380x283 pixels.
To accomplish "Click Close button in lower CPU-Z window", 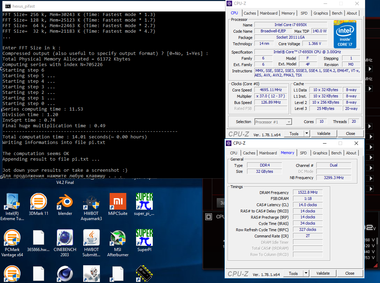I will click(350, 273).
